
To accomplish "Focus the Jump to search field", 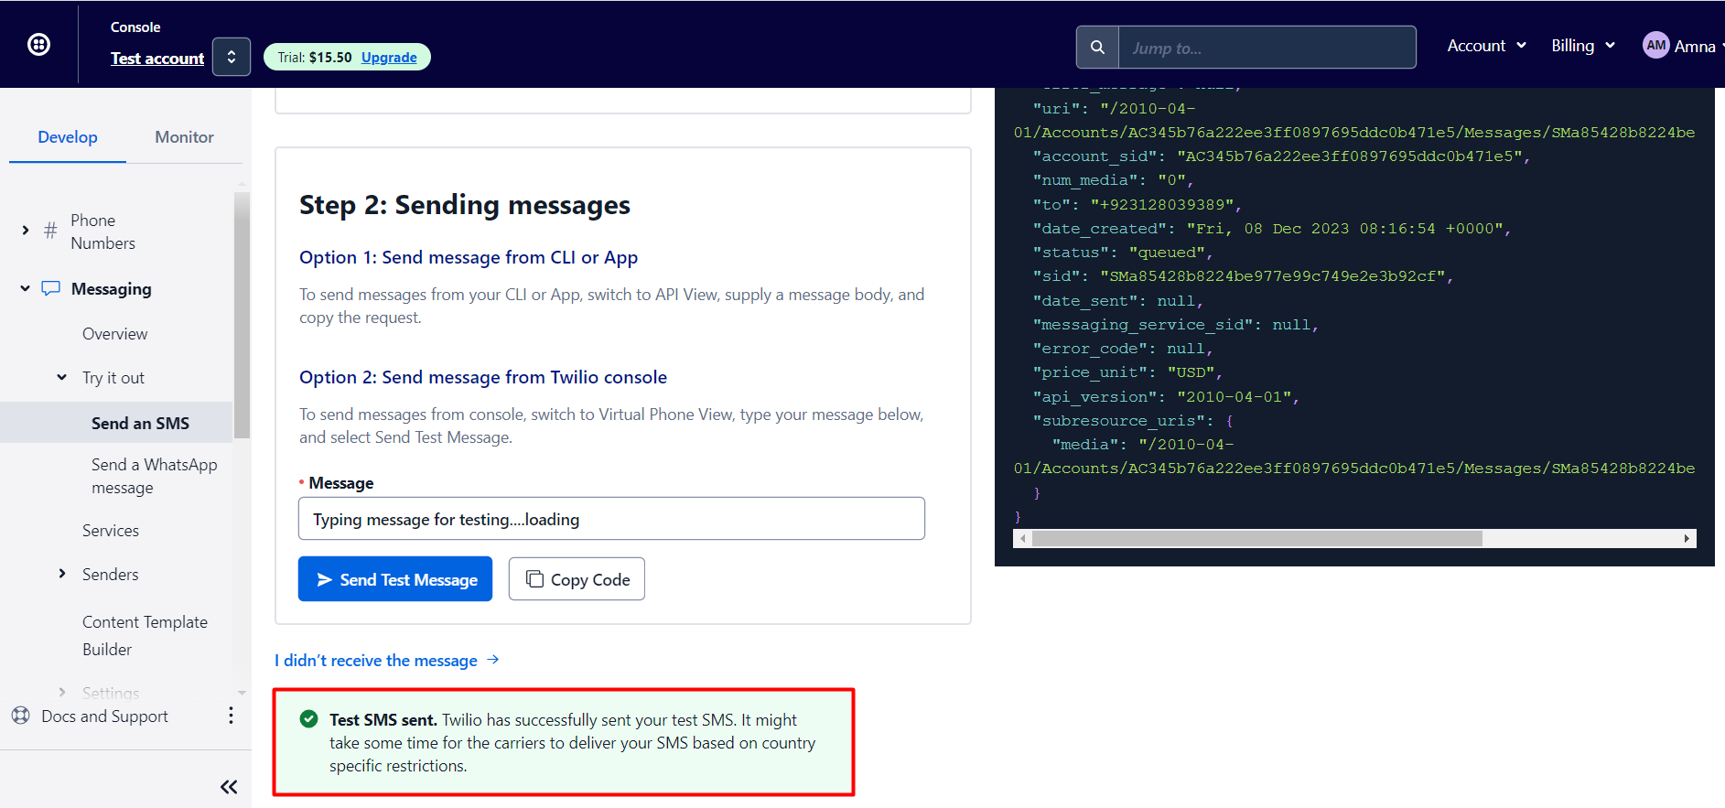I will [1267, 47].
